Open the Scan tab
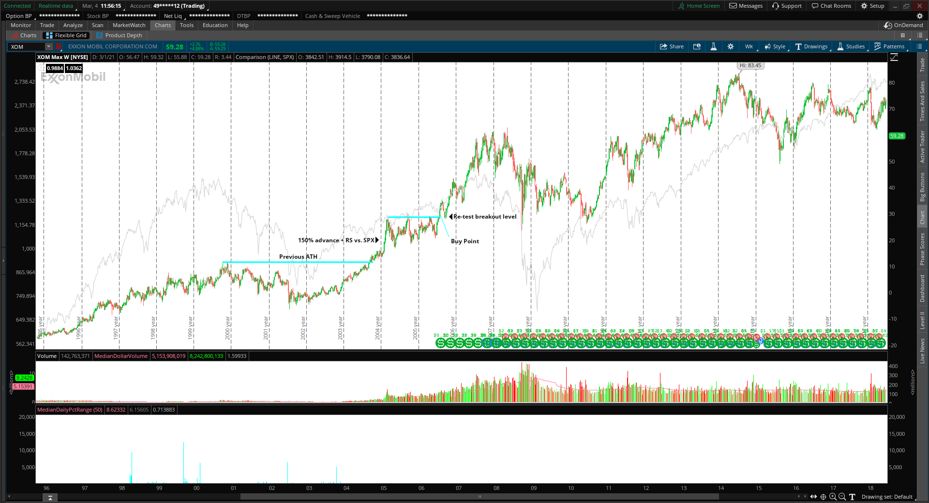 98,25
